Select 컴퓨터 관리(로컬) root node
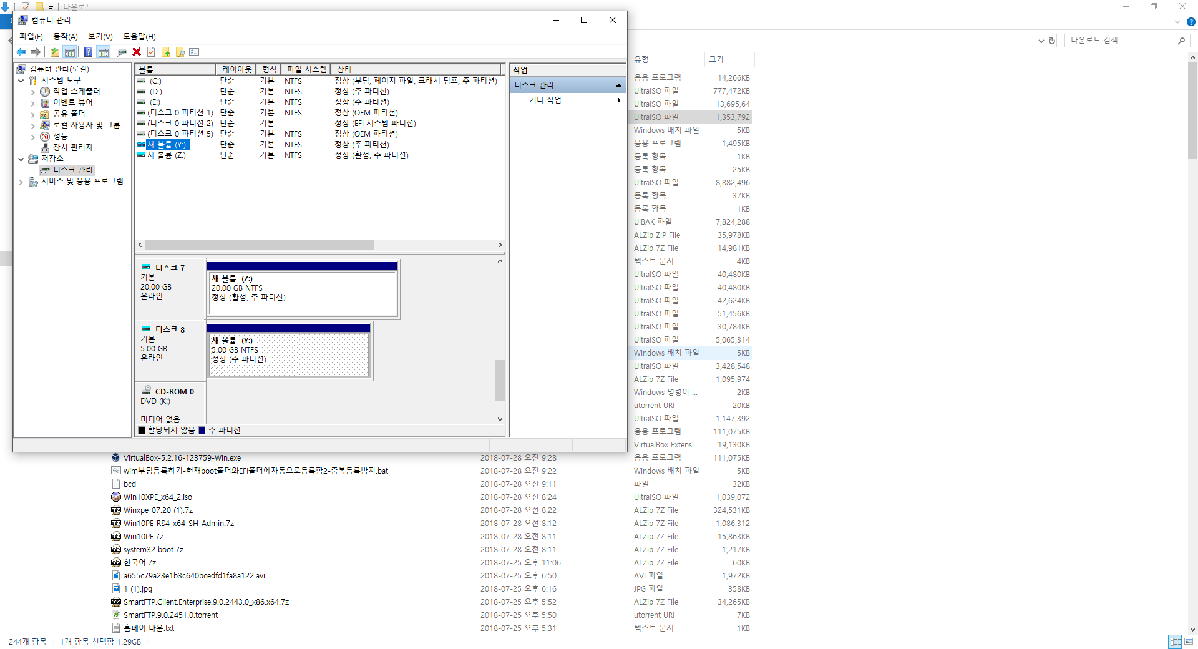 (x=59, y=69)
